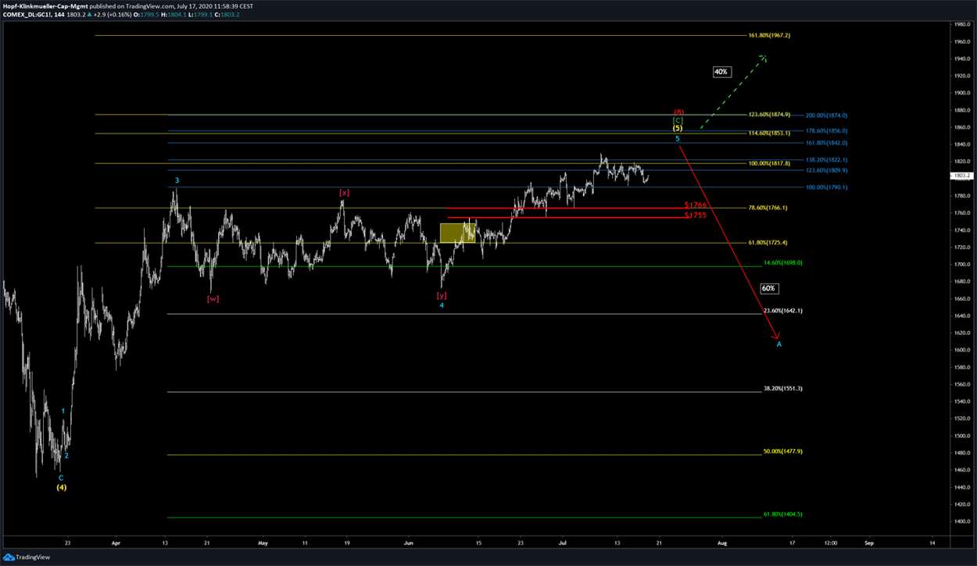Click the green dashed arrow's tip

pos(765,57)
